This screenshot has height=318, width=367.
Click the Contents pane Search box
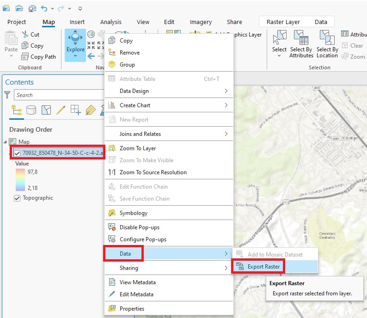pos(58,95)
